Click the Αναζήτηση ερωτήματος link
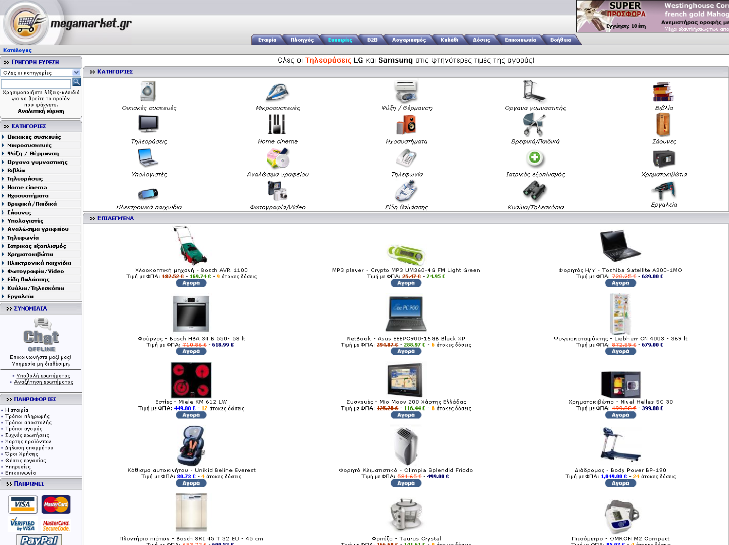 click(x=44, y=382)
